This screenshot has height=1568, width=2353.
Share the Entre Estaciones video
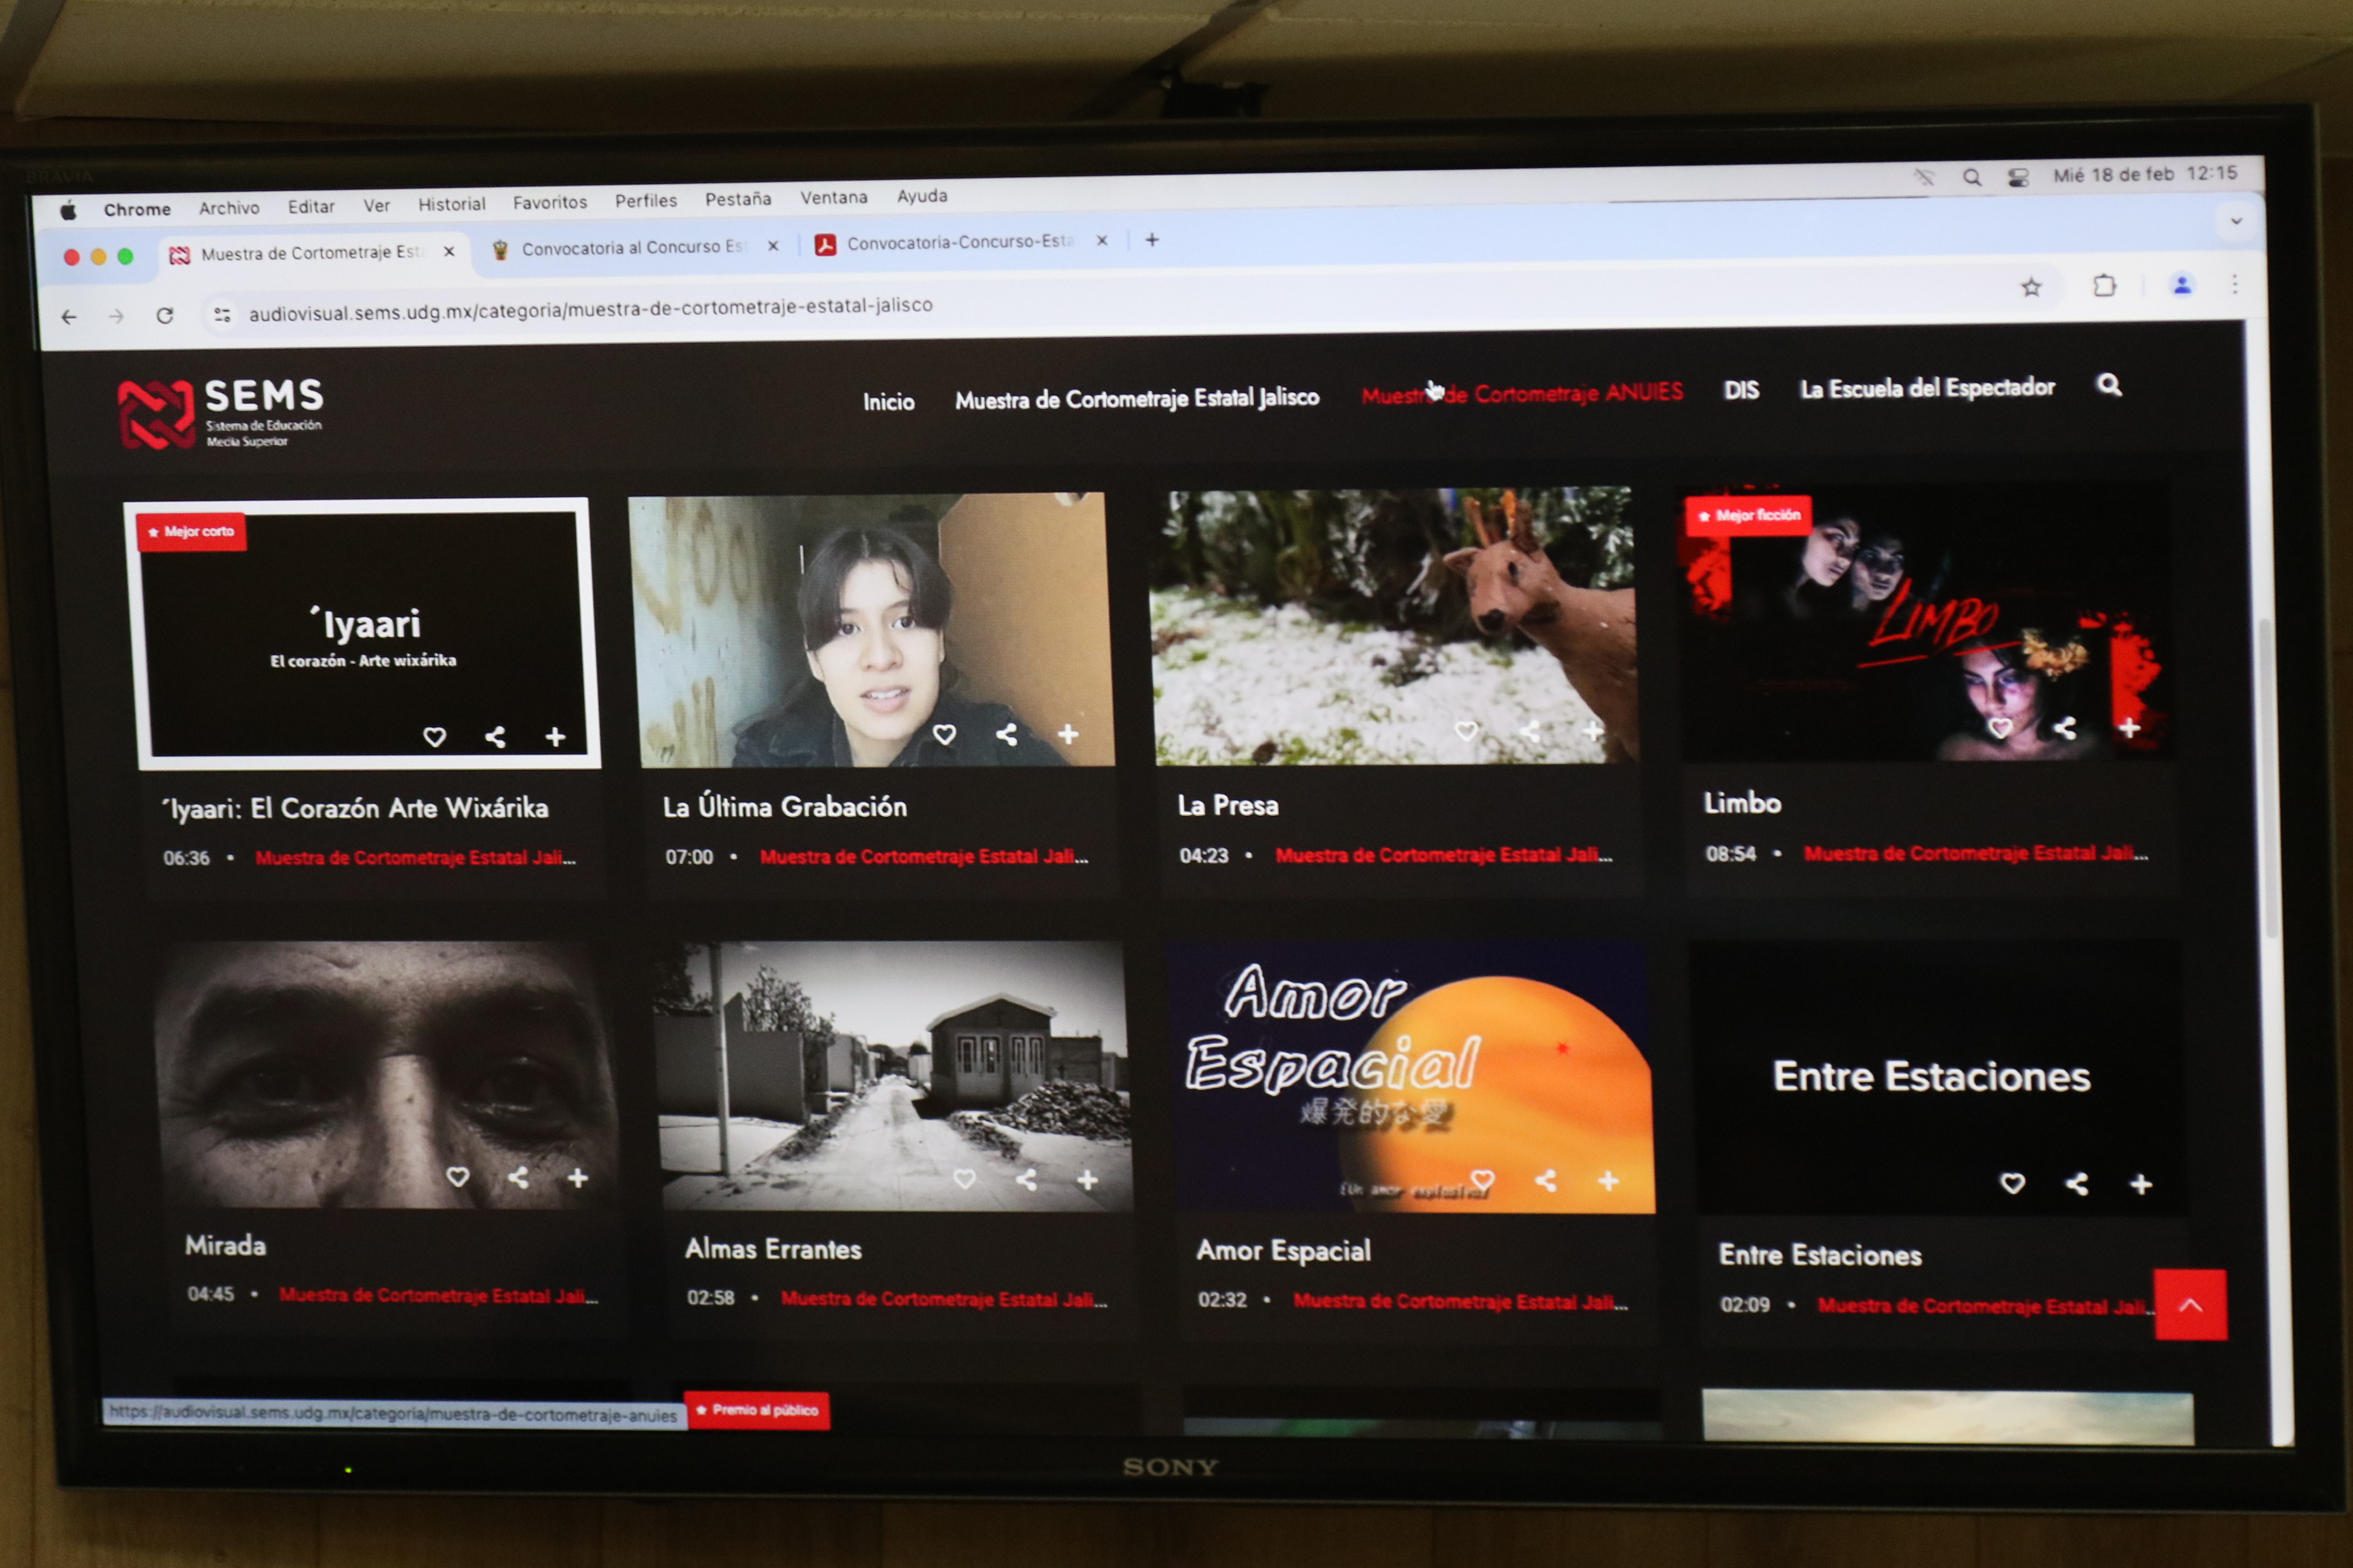pos(2077,1184)
